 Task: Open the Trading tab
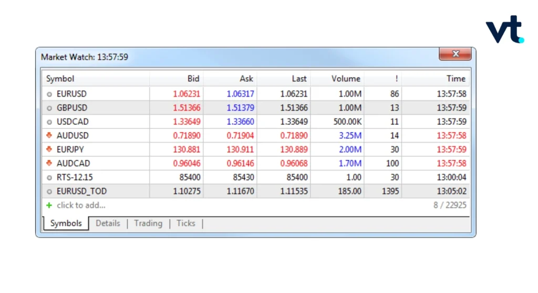[x=148, y=223]
